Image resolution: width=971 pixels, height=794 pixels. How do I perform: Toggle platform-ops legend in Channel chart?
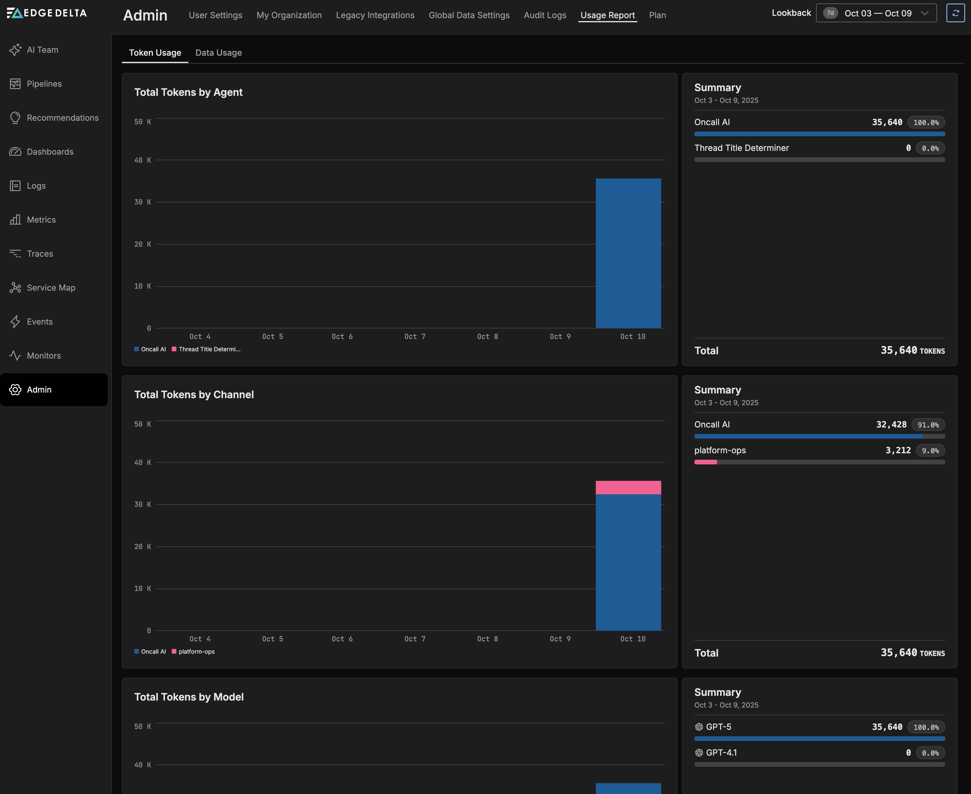coord(193,652)
